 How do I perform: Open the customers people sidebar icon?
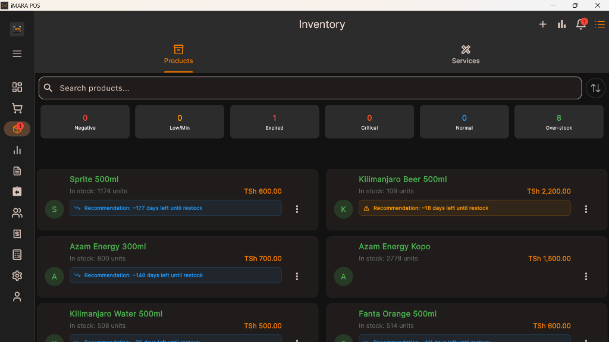(x=17, y=213)
